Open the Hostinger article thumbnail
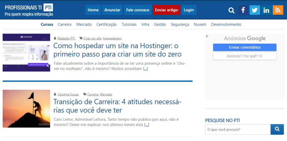The width and height of the screenshot is (287, 141). pos(26,53)
